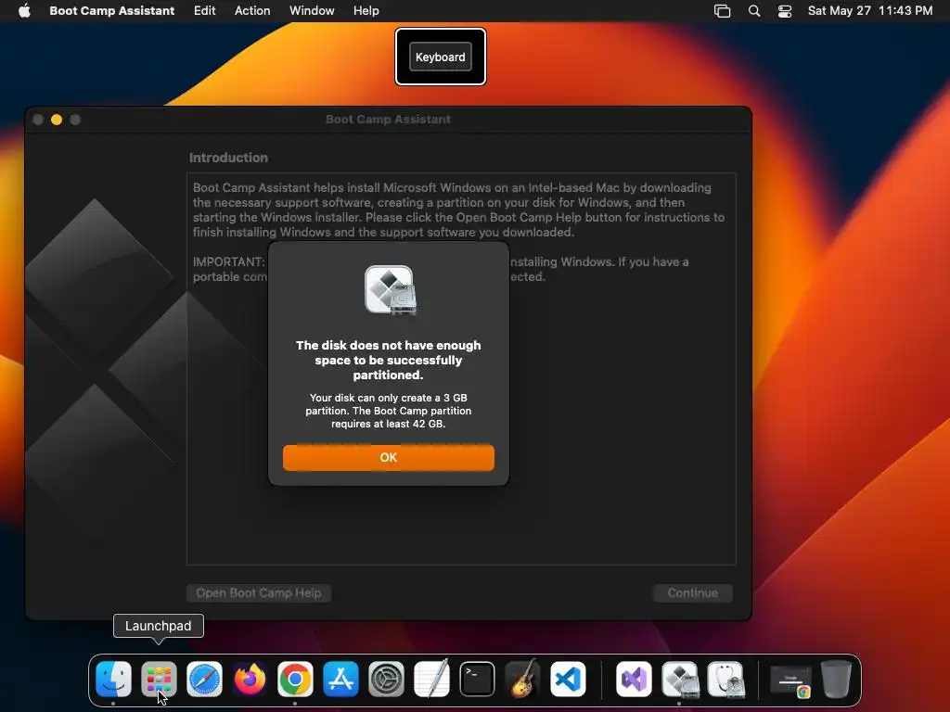Click the Keyboard overlay button
Image resolution: width=950 pixels, height=712 pixels.
pos(441,57)
